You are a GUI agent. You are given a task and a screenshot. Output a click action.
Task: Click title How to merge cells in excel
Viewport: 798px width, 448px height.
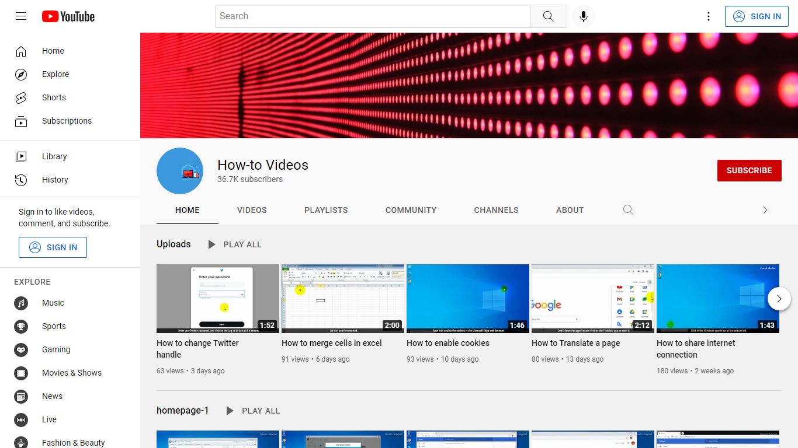coord(332,343)
